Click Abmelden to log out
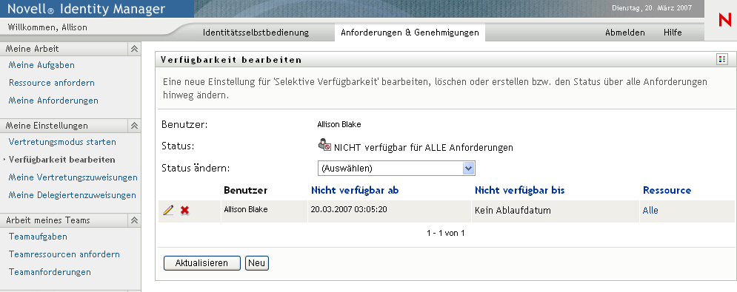Viewport: 737px width, 292px height. [x=624, y=33]
